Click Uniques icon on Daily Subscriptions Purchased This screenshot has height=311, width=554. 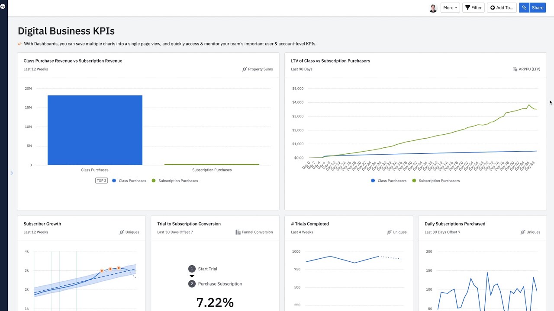[x=523, y=232]
